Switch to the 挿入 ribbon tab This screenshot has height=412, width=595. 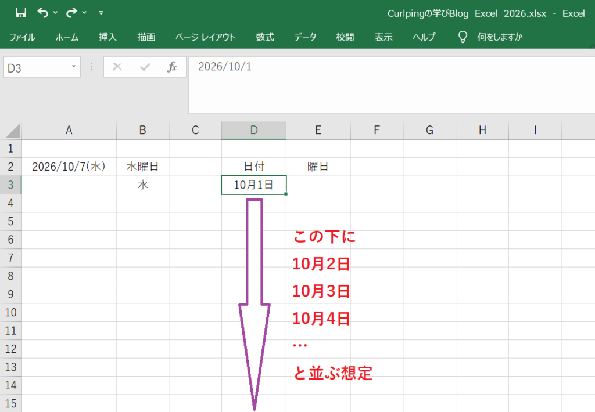107,37
